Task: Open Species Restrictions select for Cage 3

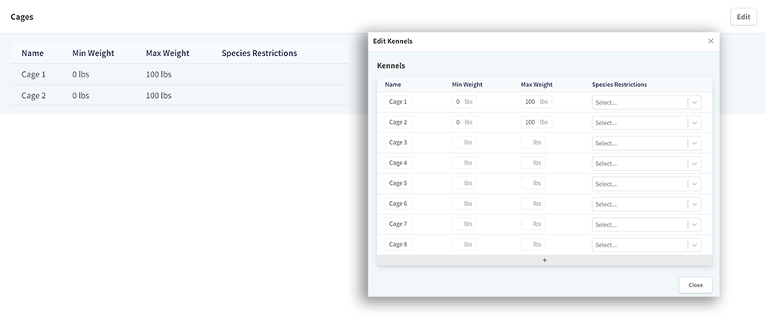Action: click(646, 144)
